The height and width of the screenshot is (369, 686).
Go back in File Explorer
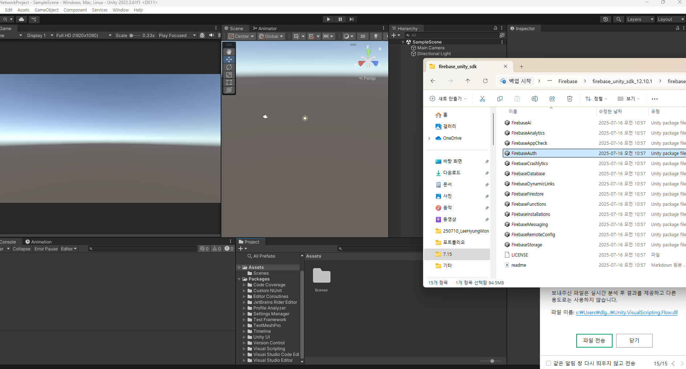pyautogui.click(x=433, y=81)
